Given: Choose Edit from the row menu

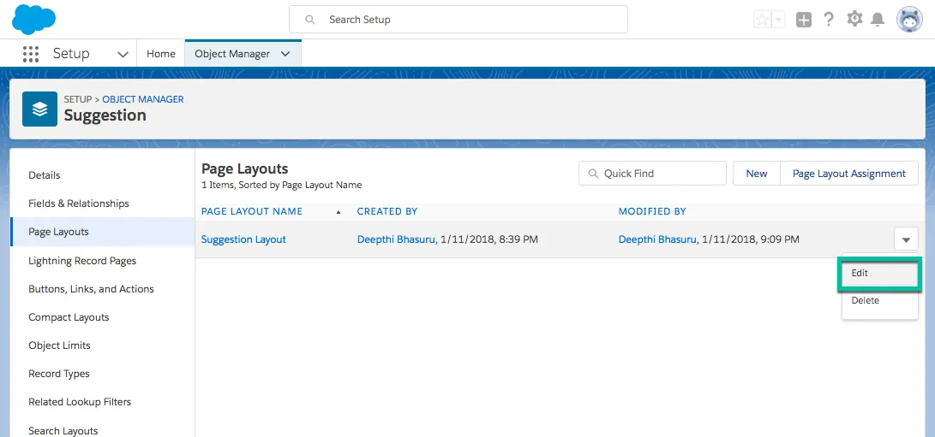Looking at the screenshot, I should coord(879,274).
